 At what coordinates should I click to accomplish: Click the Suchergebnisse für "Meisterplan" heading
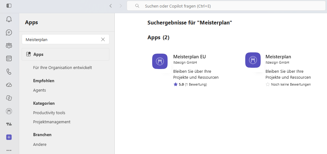pyautogui.click(x=190, y=23)
